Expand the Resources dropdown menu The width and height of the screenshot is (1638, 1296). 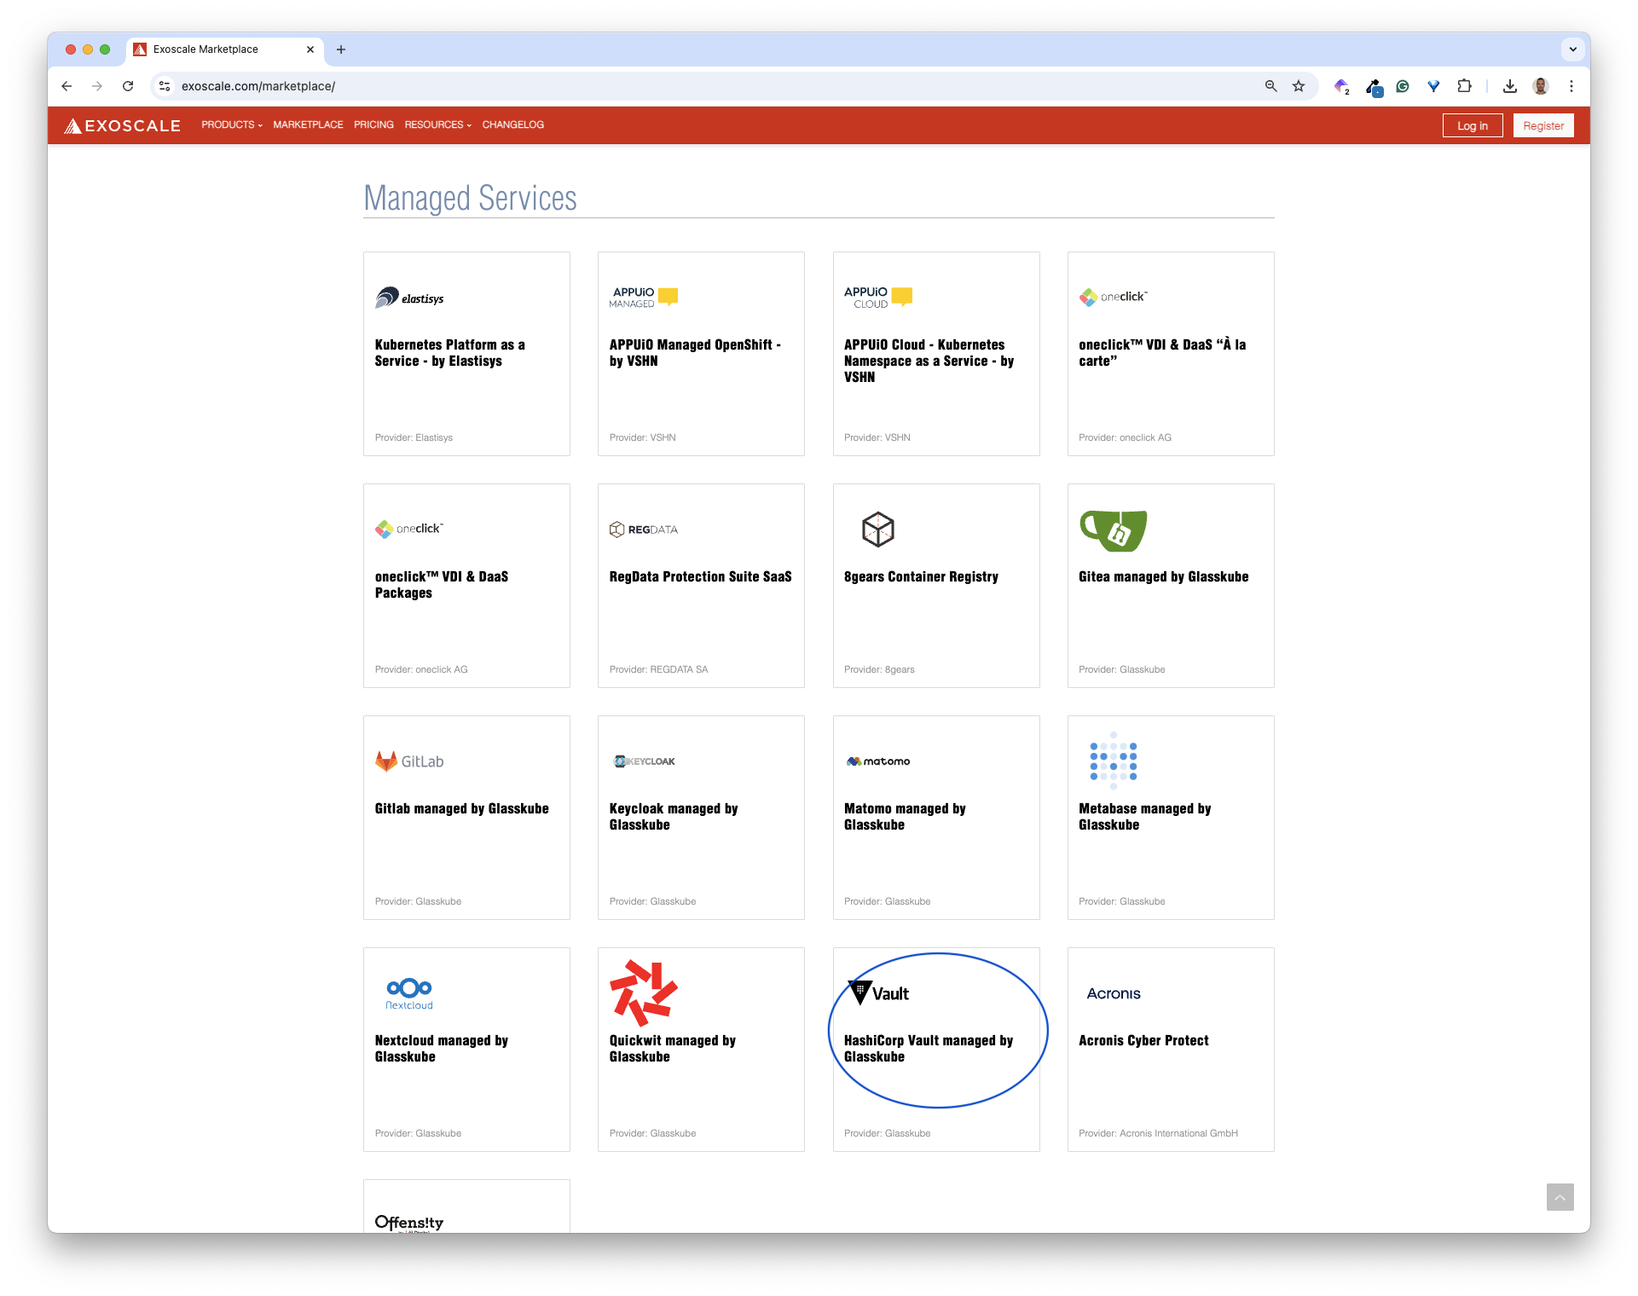click(437, 124)
